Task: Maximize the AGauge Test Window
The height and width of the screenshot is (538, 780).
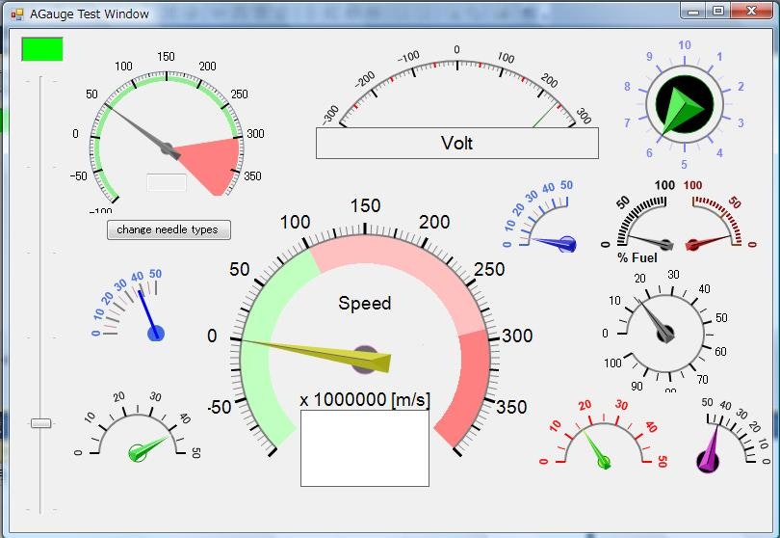Action: tap(717, 11)
